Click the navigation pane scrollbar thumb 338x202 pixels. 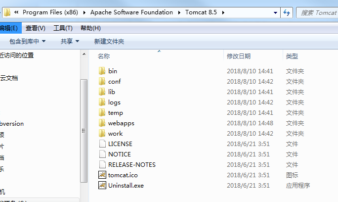[84, 131]
